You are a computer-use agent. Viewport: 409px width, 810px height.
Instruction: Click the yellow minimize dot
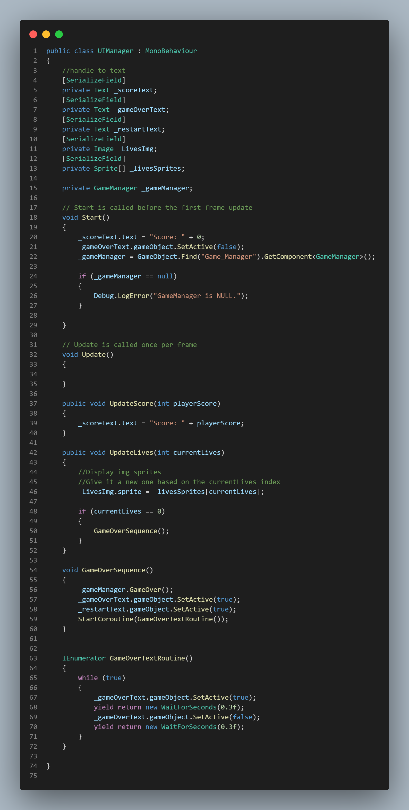click(46, 34)
